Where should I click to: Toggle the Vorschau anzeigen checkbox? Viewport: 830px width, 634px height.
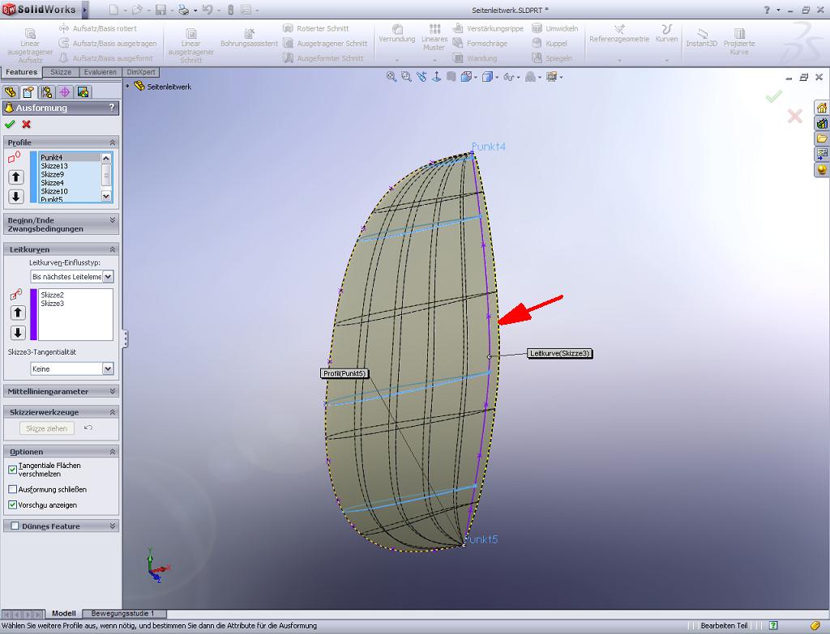click(x=13, y=505)
